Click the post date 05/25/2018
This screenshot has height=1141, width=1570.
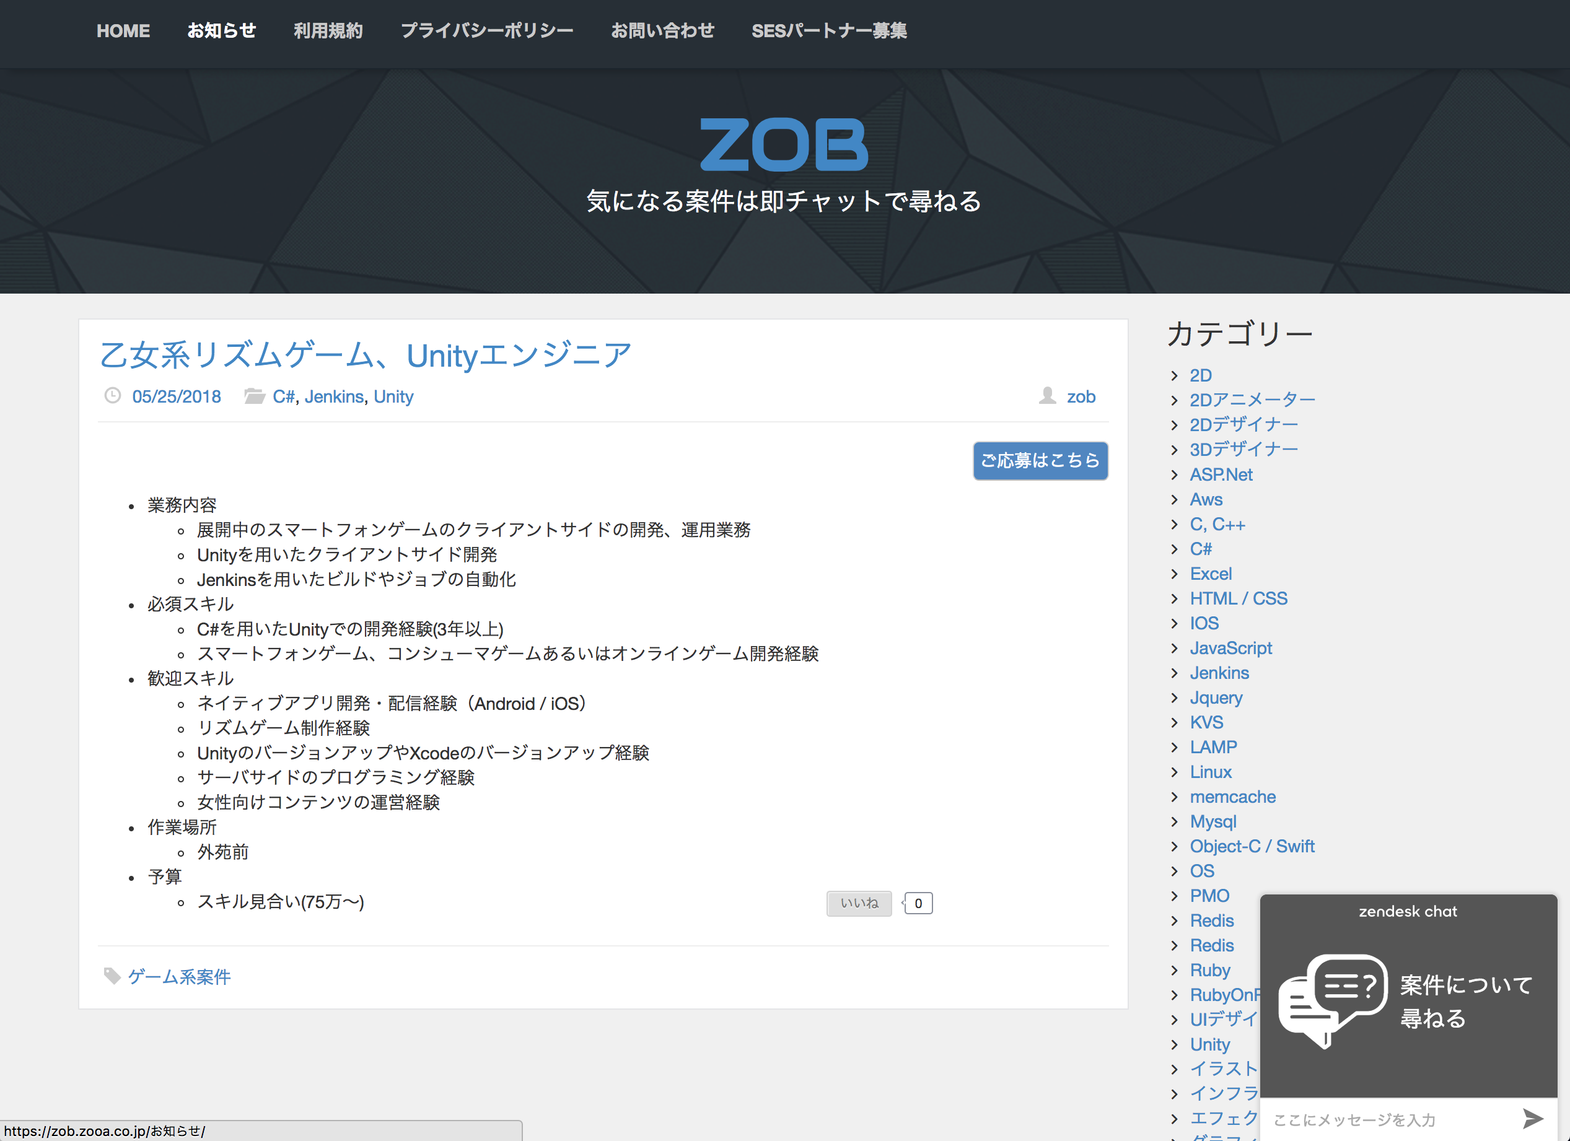pyautogui.click(x=177, y=396)
